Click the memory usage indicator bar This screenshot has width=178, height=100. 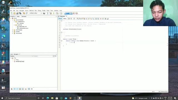tap(68, 13)
